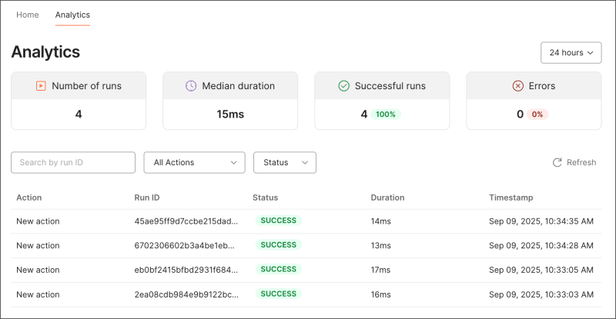Select run row starting with eb0bf2415
This screenshot has width=616, height=319.
coord(184,270)
